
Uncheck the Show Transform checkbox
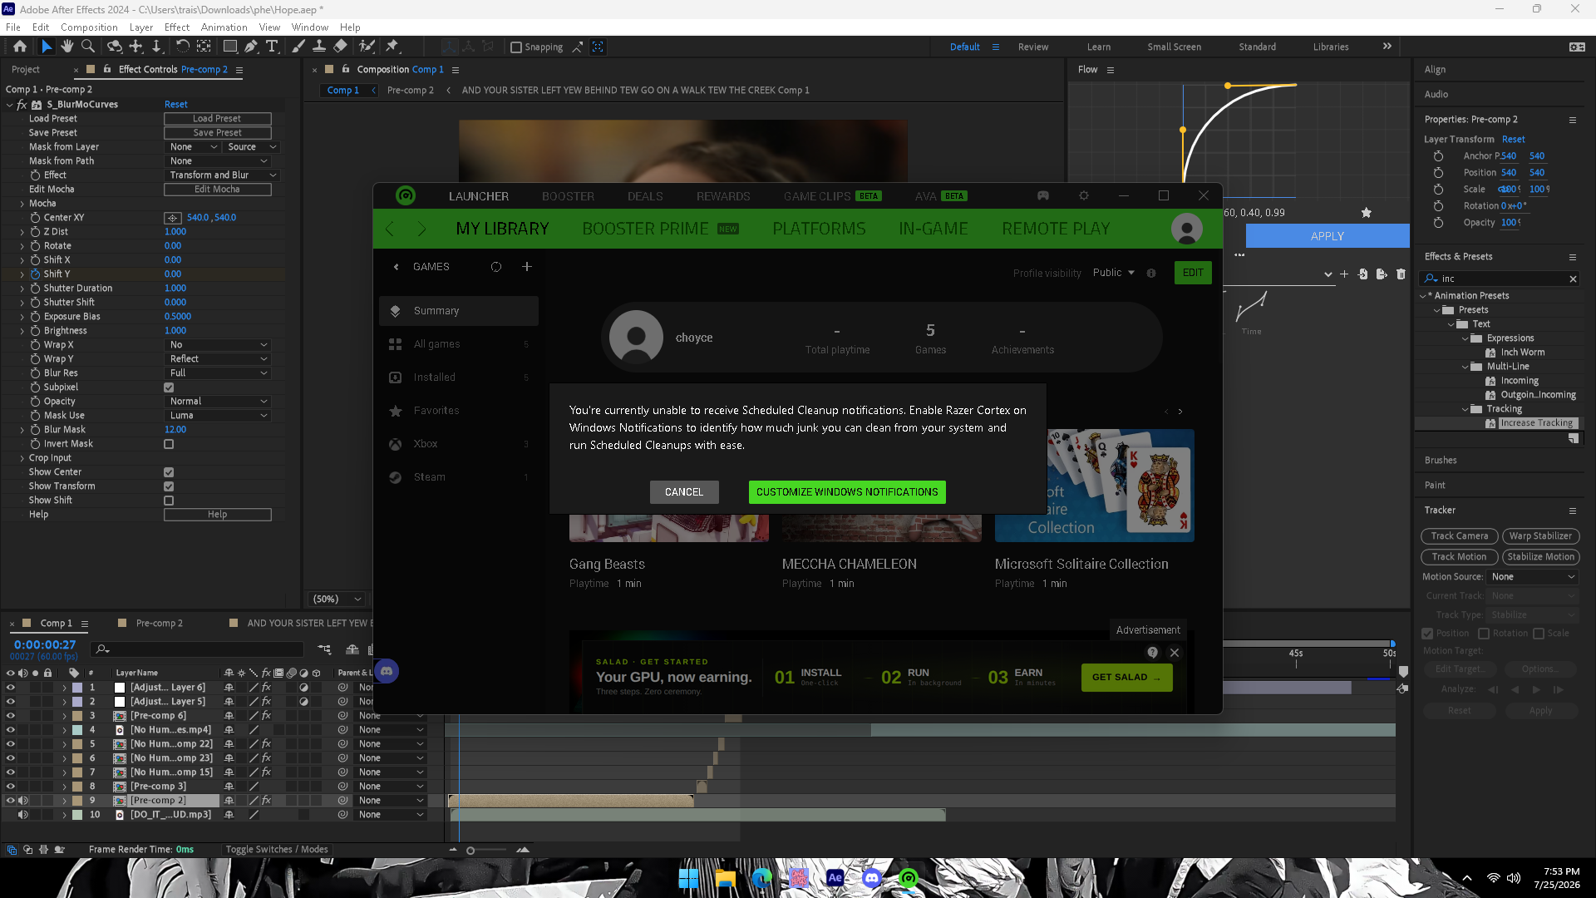(x=169, y=486)
